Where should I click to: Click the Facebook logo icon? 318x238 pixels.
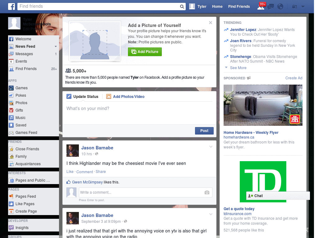tap(11, 7)
